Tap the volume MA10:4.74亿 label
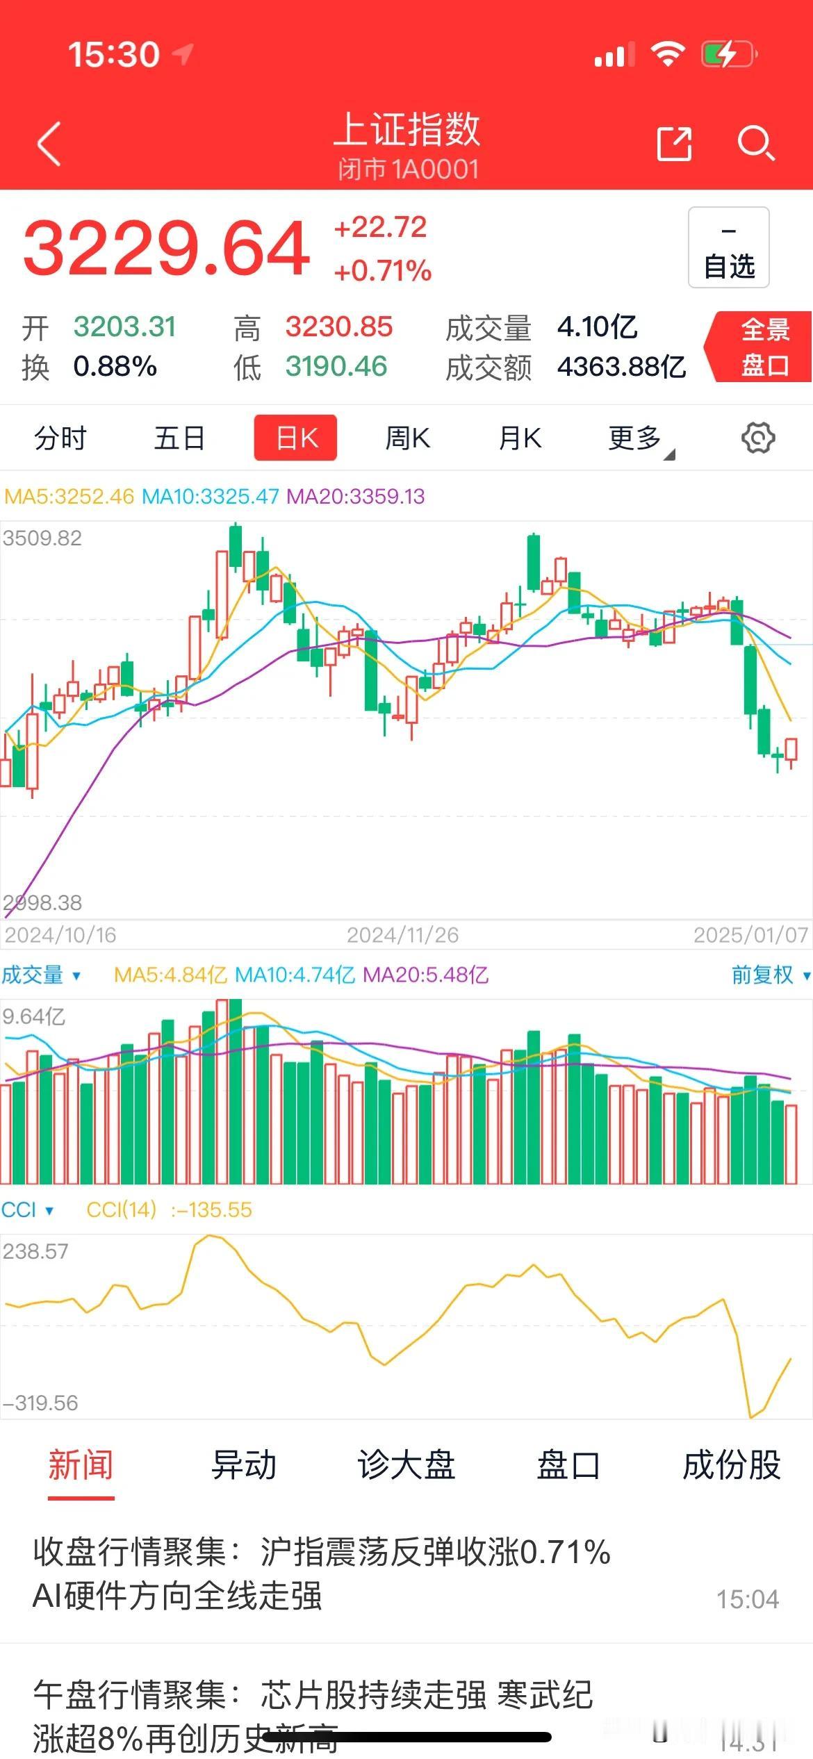 295,975
